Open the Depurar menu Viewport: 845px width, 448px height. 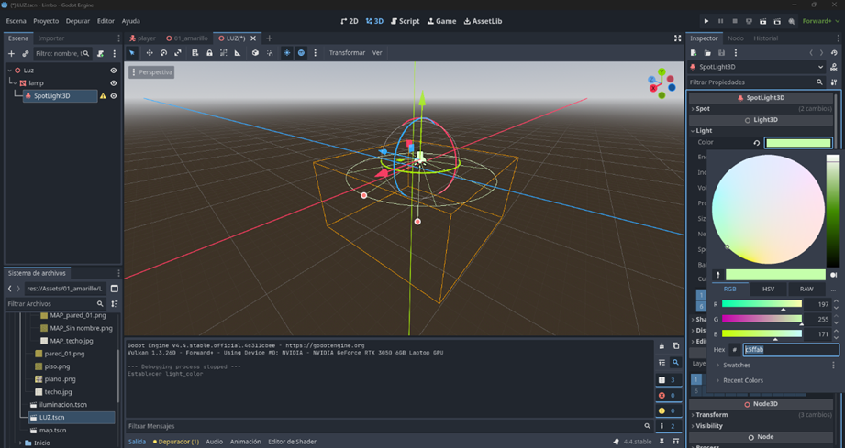(x=78, y=21)
